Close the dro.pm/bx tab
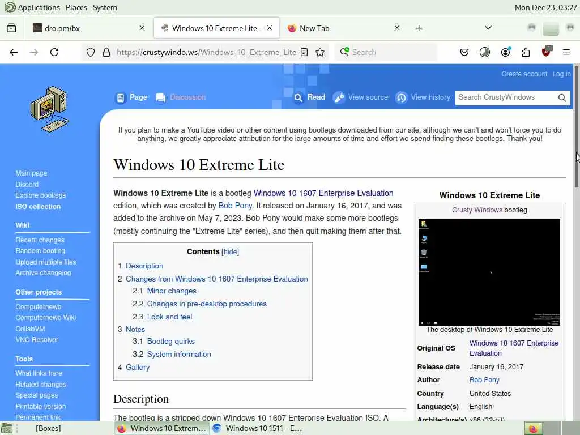580x435 pixels. [142, 28]
